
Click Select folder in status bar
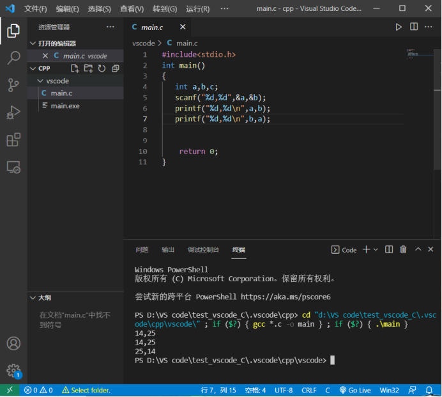tap(86, 390)
